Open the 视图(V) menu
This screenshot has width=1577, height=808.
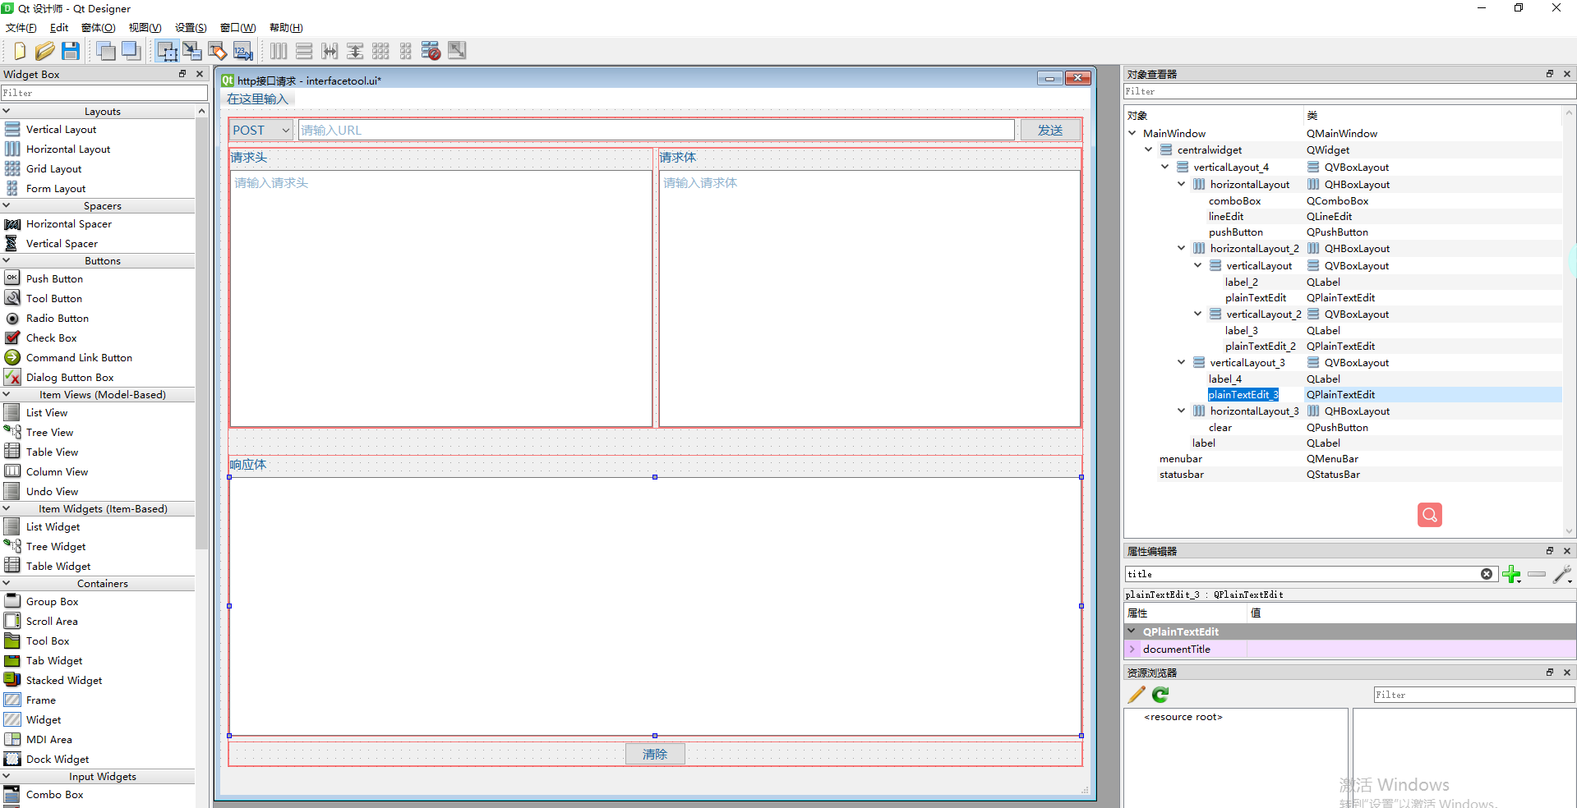[145, 27]
